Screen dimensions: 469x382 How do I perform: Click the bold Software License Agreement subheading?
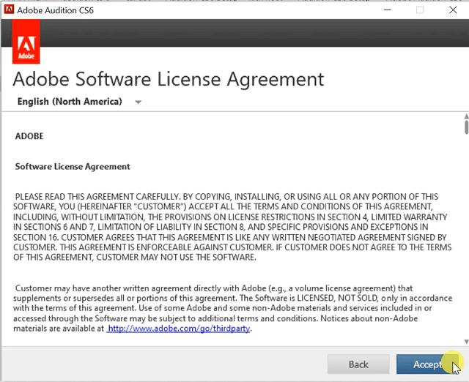pos(73,167)
